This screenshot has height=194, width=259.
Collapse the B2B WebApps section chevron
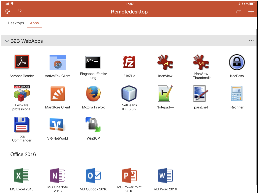click(7, 41)
